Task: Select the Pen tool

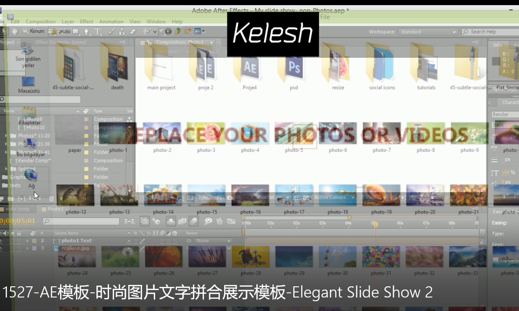Action: tap(86, 32)
